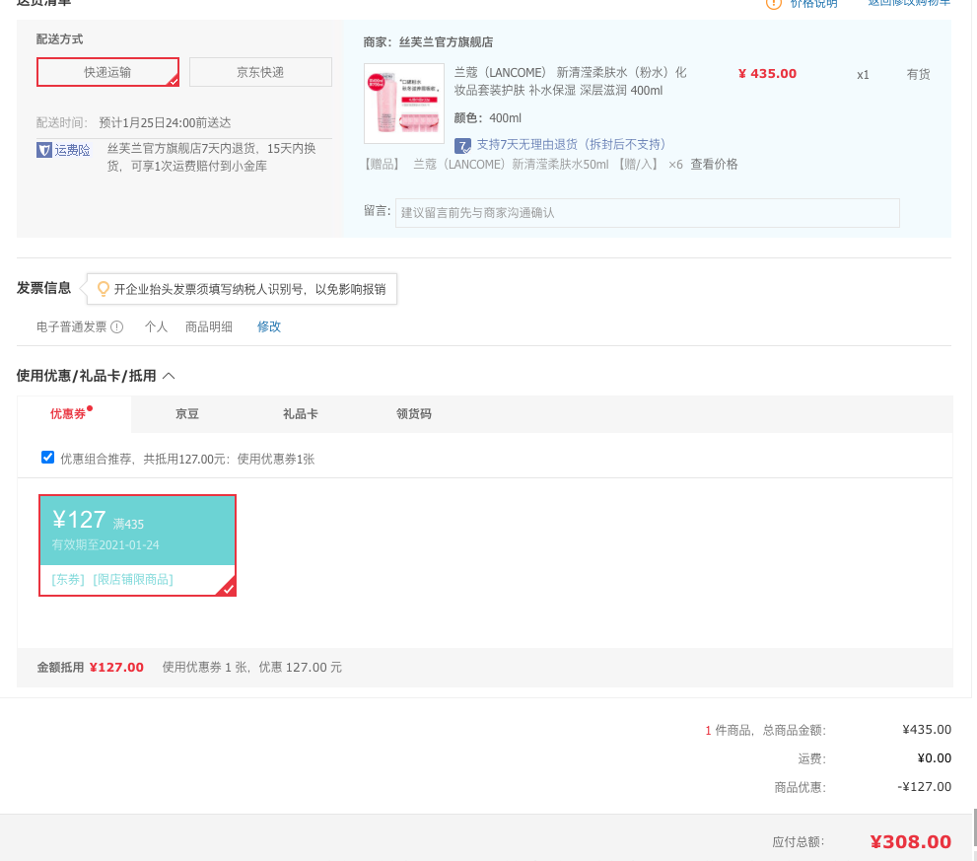Click the 运费 ¥0.00 value
The width and height of the screenshot is (977, 861).
click(x=935, y=758)
